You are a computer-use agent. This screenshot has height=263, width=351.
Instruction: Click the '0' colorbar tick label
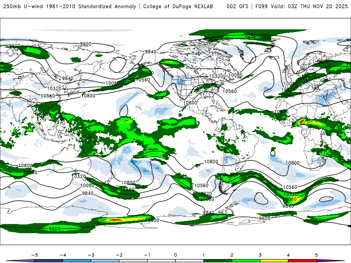pyautogui.click(x=175, y=255)
